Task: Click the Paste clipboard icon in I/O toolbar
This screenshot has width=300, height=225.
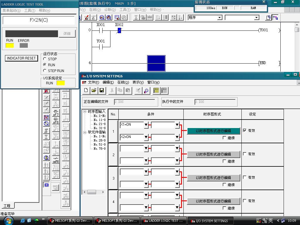Action: (128, 91)
